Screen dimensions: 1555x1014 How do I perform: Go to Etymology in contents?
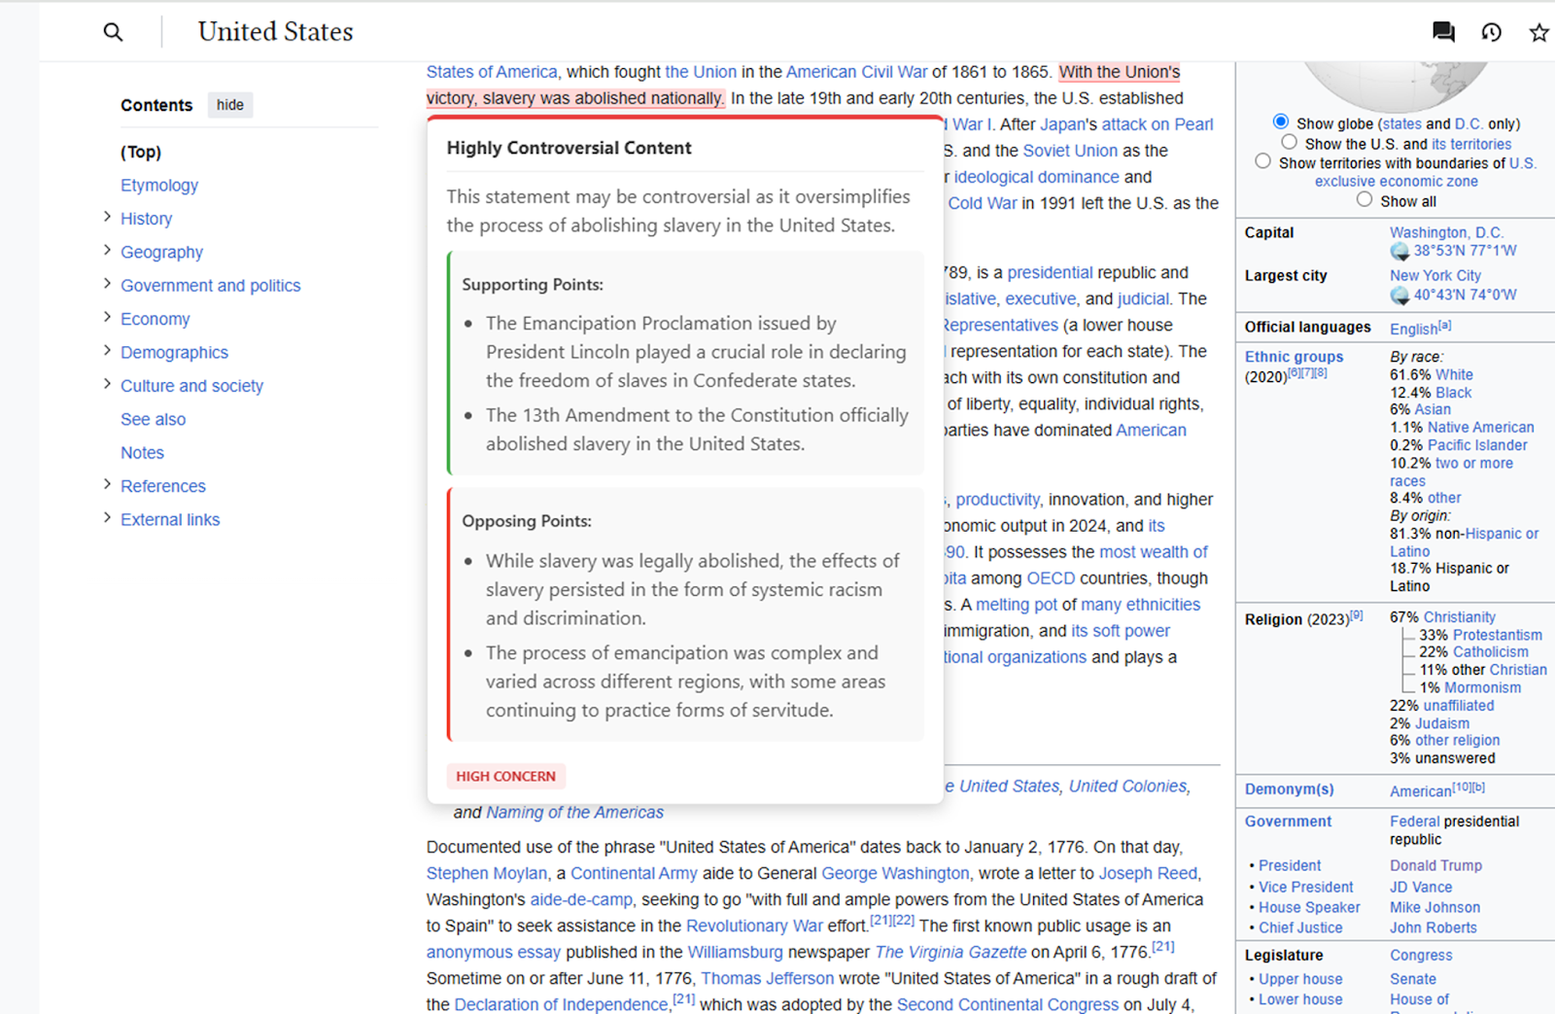click(159, 185)
